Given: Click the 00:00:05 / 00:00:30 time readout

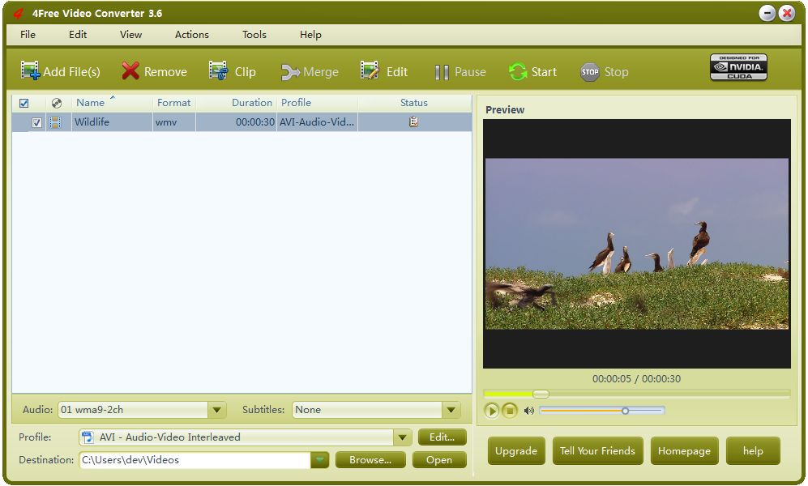Looking at the screenshot, I should point(636,379).
